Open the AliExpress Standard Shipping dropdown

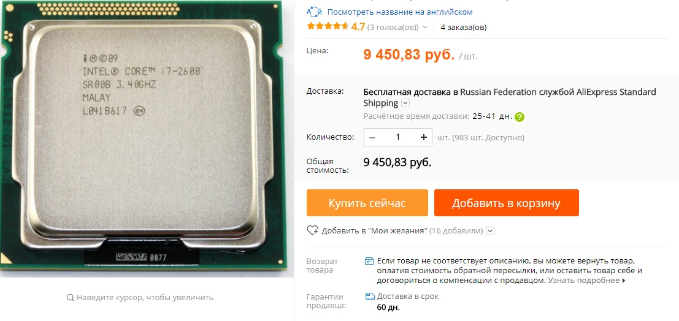click(405, 103)
